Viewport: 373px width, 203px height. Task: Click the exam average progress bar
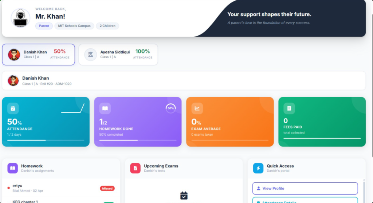[x=230, y=140]
